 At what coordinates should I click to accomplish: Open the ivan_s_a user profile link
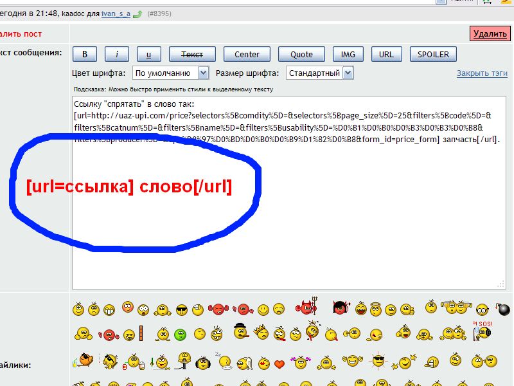(x=116, y=13)
